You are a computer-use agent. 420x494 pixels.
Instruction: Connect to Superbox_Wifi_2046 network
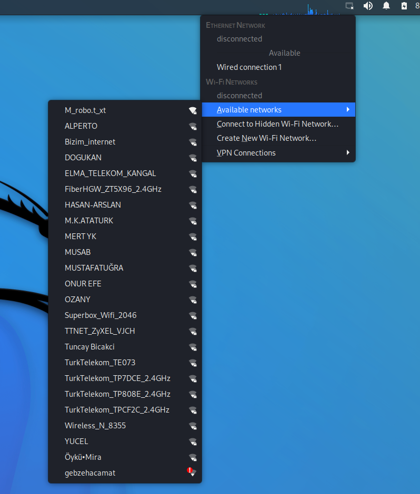(x=125, y=315)
